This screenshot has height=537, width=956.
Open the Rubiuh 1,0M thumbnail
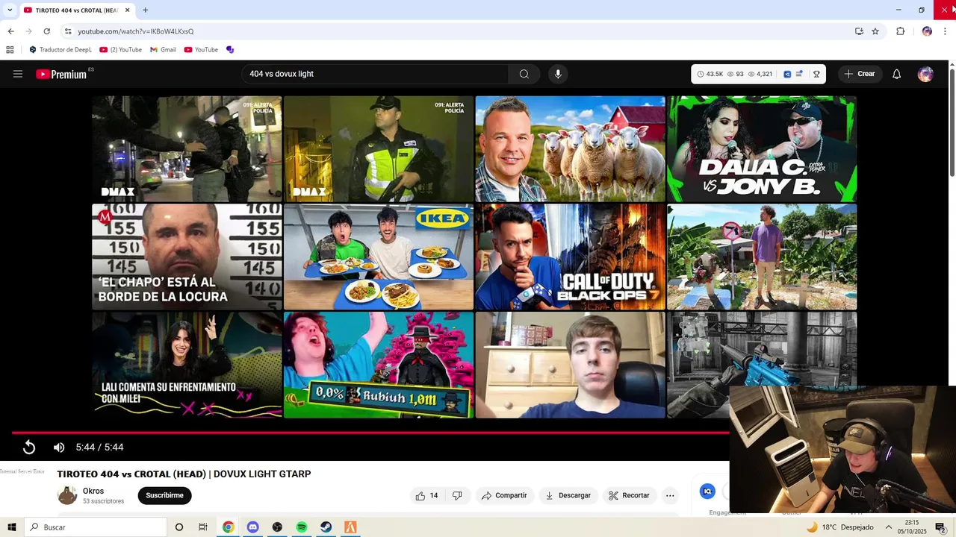click(379, 365)
